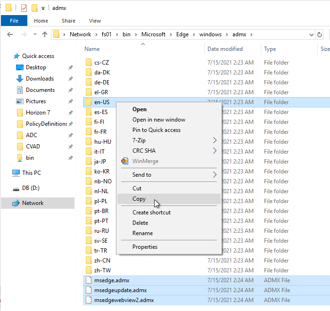This screenshot has width=330, height=311.
Task: Choose Open in new window
Action: pos(159,120)
